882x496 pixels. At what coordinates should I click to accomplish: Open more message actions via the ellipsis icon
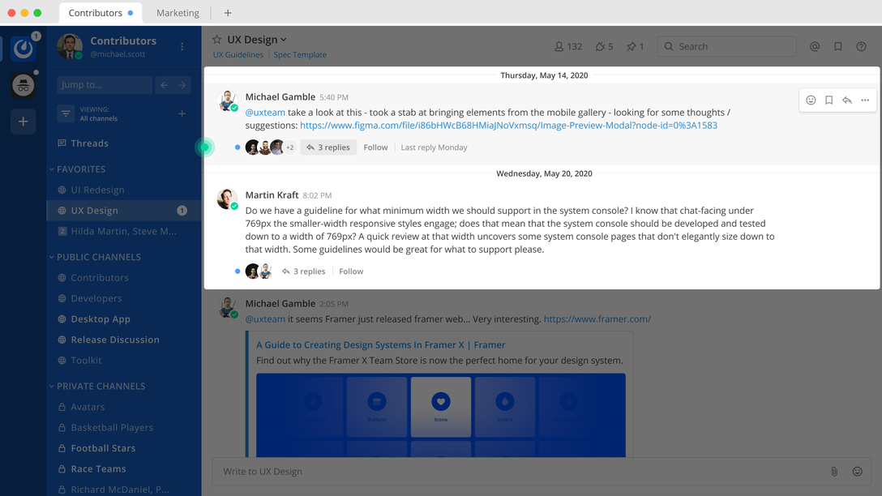(866, 100)
